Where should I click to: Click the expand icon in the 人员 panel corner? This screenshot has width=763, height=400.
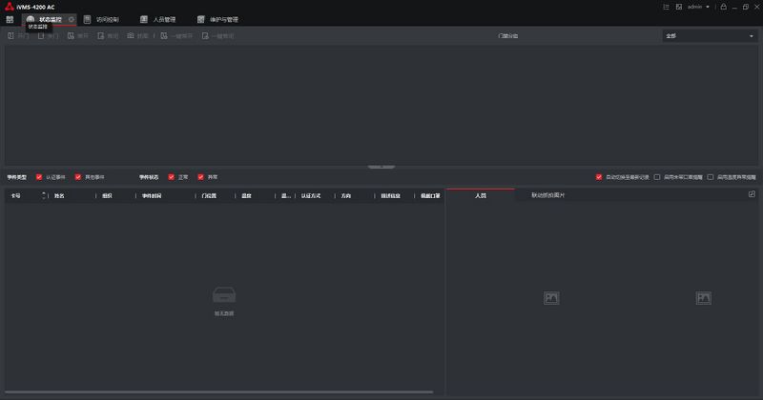coord(752,194)
